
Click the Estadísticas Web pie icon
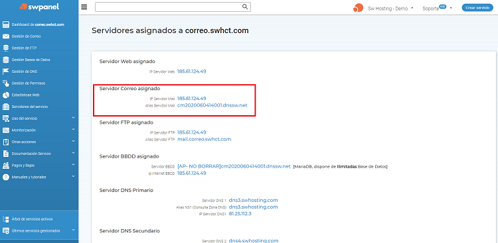pos(6,95)
